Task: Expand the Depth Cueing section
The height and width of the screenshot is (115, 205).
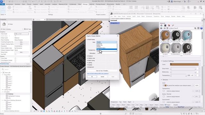Action: 87,60
